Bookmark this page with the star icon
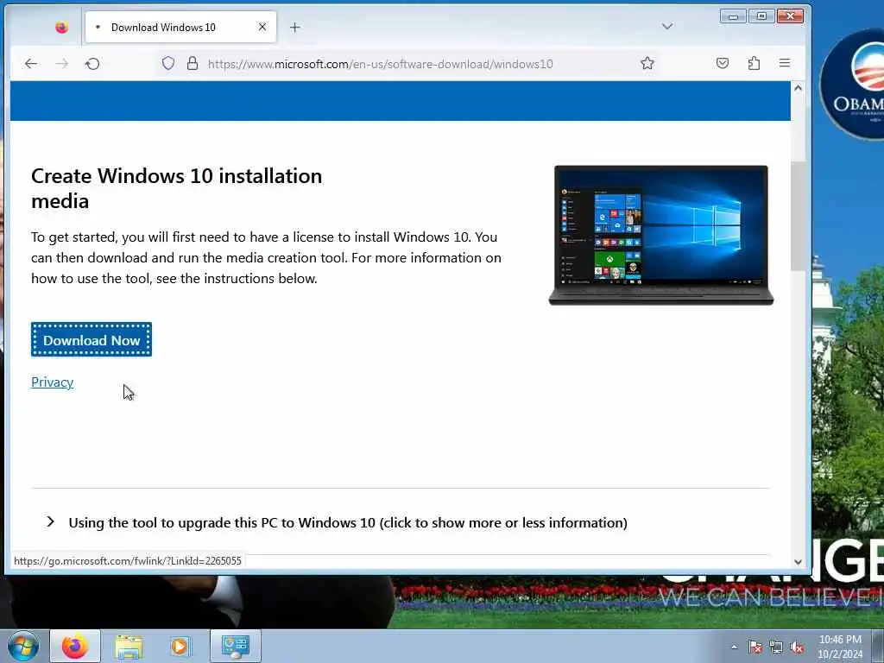Image resolution: width=884 pixels, height=663 pixels. 647,63
